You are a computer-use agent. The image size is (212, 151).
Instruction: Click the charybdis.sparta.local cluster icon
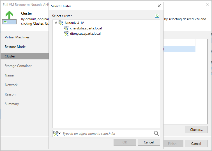66,28
